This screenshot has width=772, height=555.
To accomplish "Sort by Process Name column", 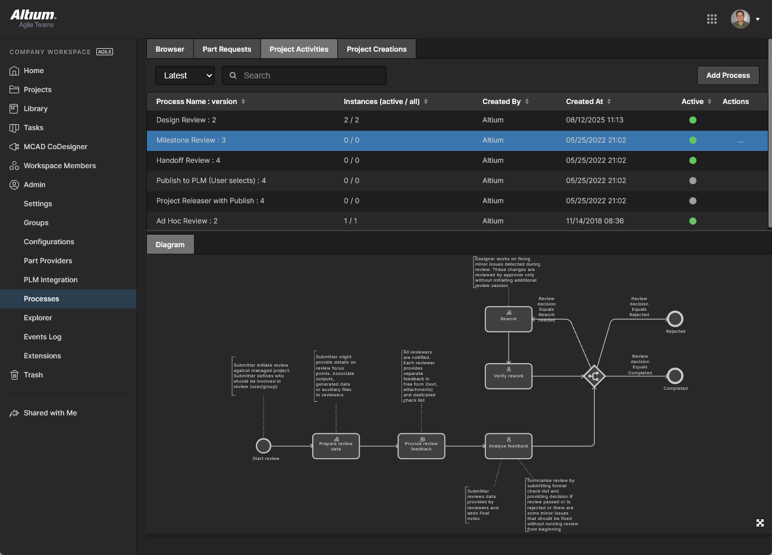I will coord(243,102).
